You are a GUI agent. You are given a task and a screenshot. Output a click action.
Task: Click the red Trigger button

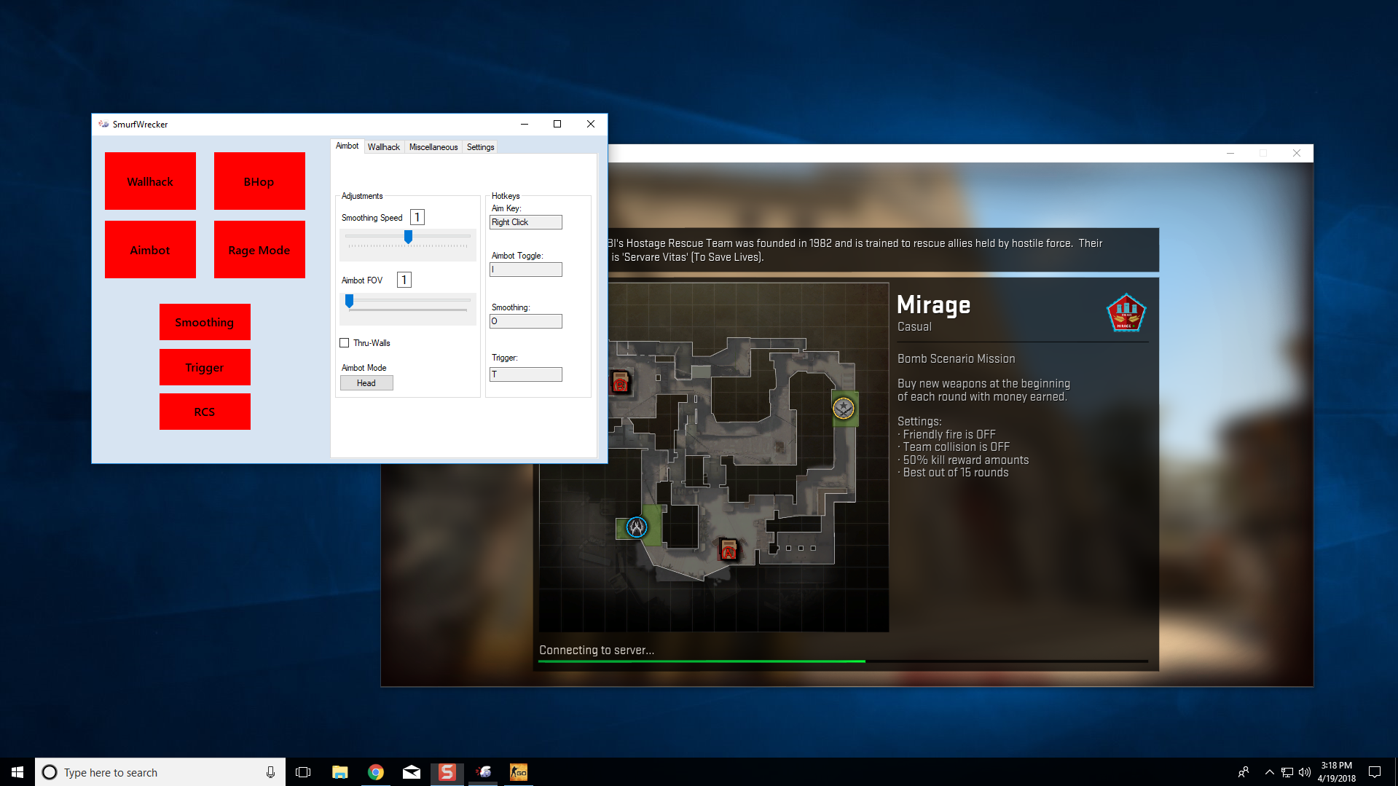[x=205, y=367]
